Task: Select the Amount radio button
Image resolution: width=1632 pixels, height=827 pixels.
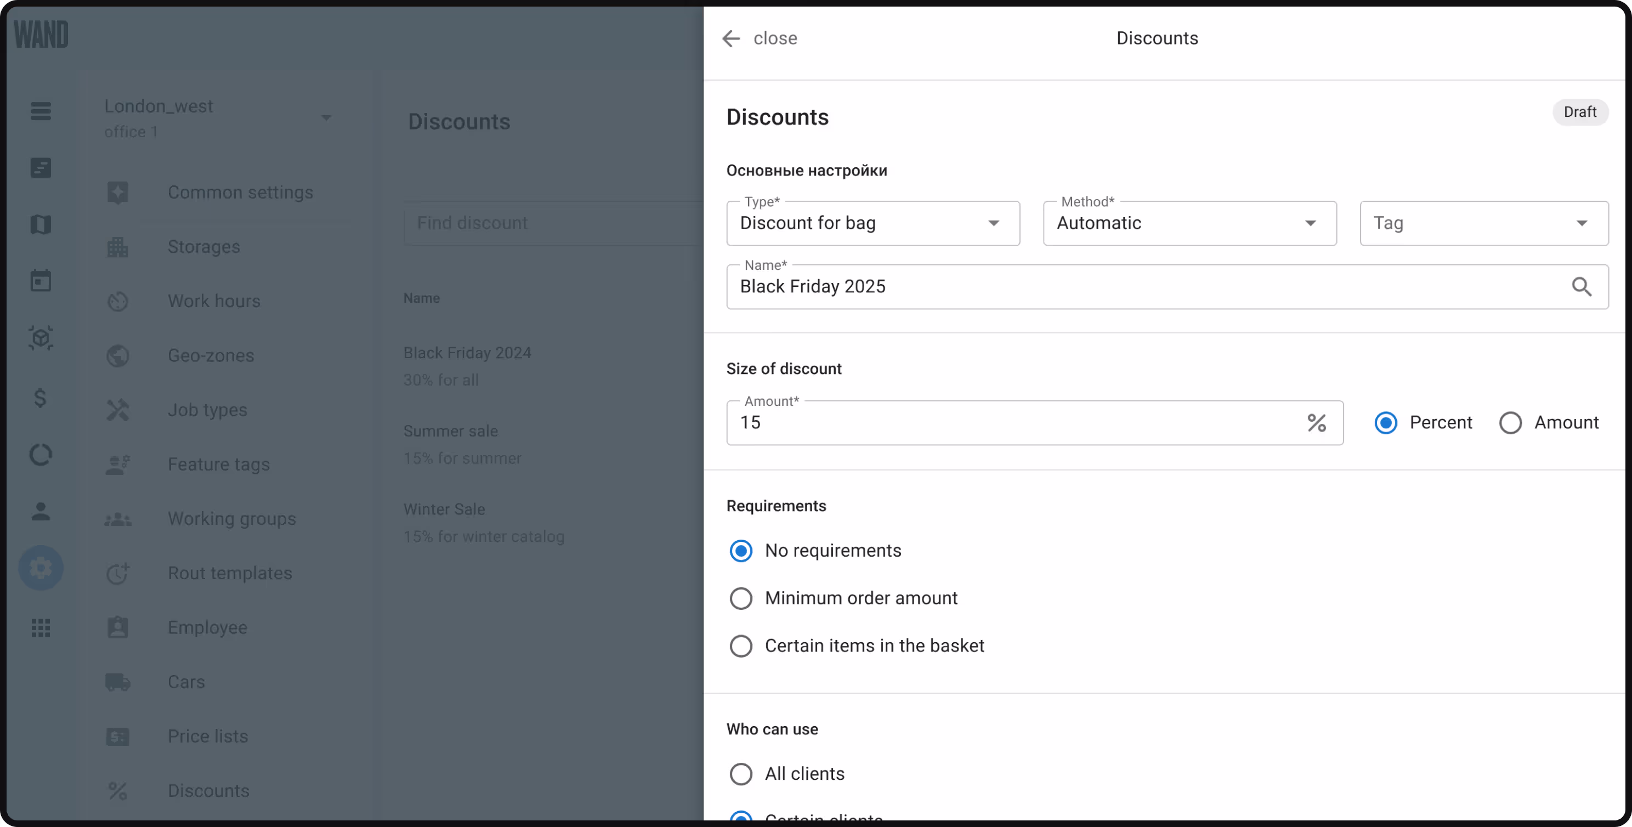Action: tap(1510, 423)
